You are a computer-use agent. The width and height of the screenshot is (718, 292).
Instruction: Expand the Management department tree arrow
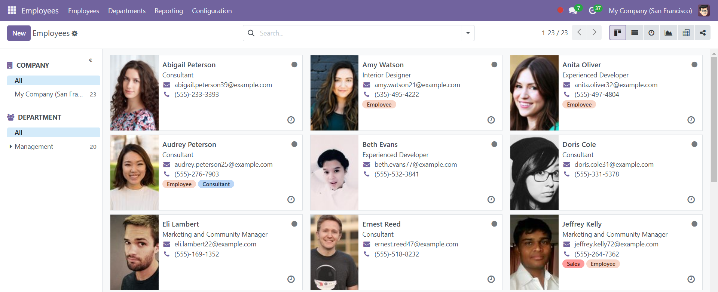point(10,147)
